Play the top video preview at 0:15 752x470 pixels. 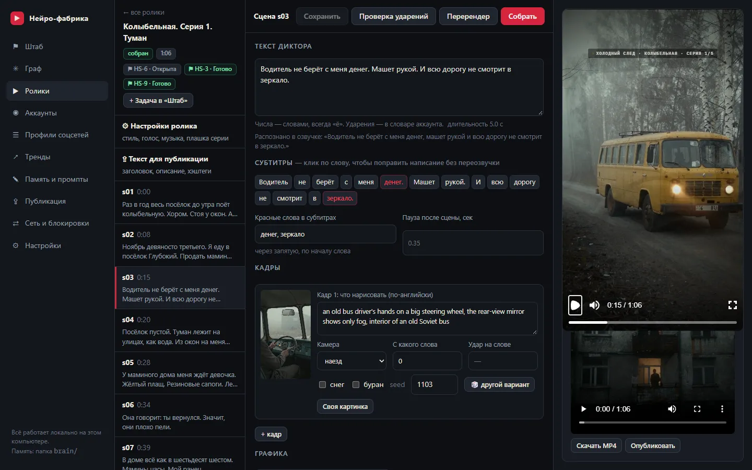pos(575,305)
